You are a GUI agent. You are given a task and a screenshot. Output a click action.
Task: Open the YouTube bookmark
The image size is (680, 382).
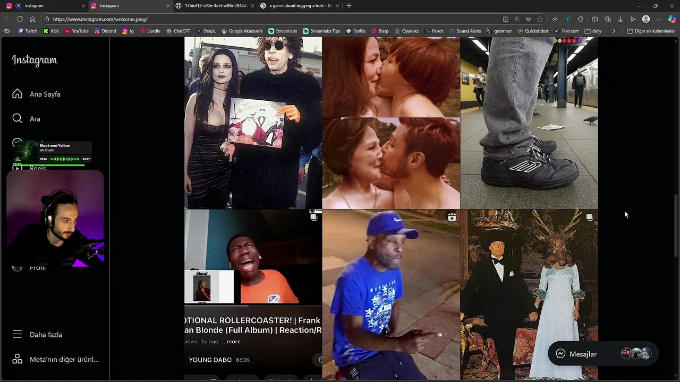76,31
